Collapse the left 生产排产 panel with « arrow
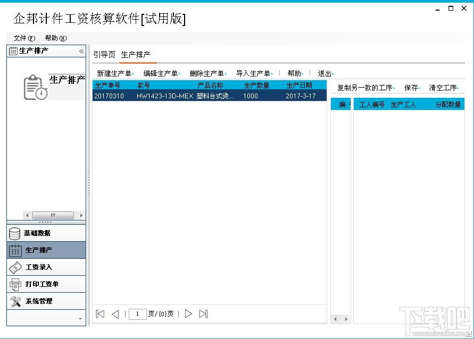This screenshot has height=339, width=474. [x=81, y=52]
